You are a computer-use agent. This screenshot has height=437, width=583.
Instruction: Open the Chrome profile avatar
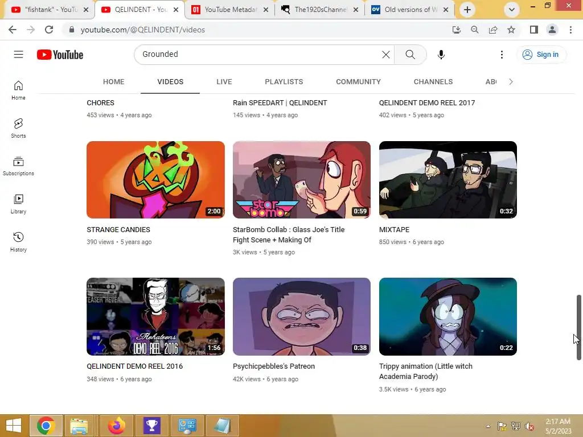pyautogui.click(x=552, y=30)
